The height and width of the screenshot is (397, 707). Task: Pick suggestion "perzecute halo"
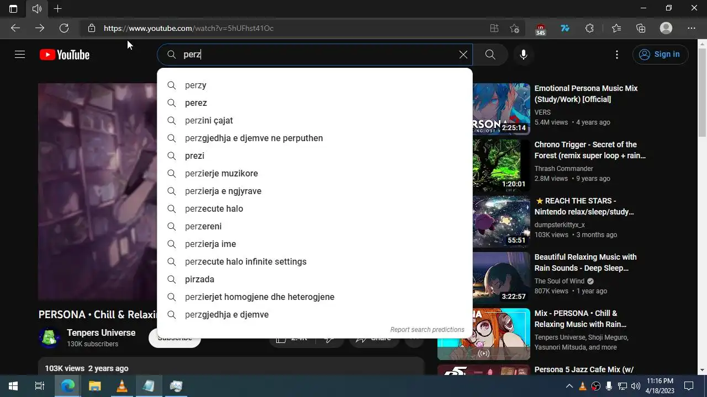pyautogui.click(x=315, y=208)
